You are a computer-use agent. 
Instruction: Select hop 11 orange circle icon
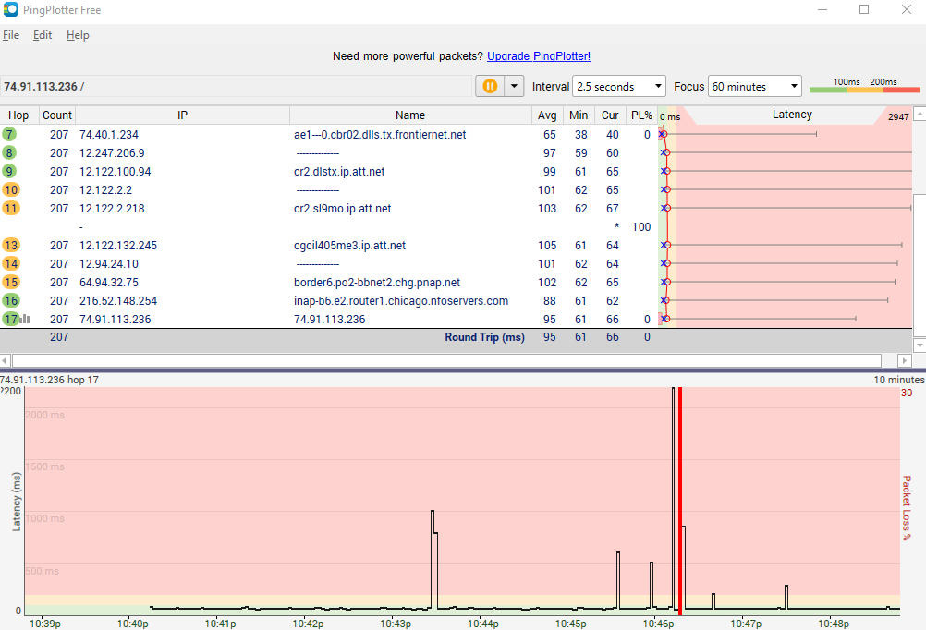[x=11, y=209]
